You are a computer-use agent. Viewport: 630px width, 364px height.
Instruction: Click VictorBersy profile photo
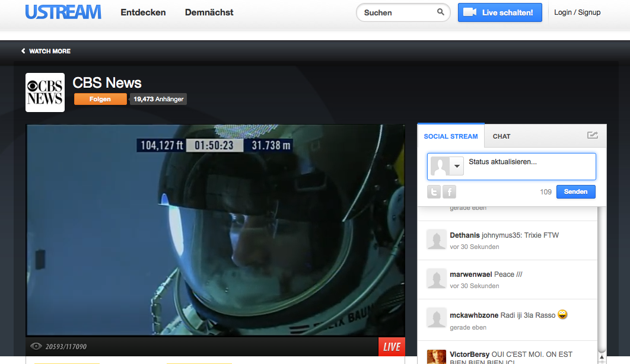pos(437,357)
